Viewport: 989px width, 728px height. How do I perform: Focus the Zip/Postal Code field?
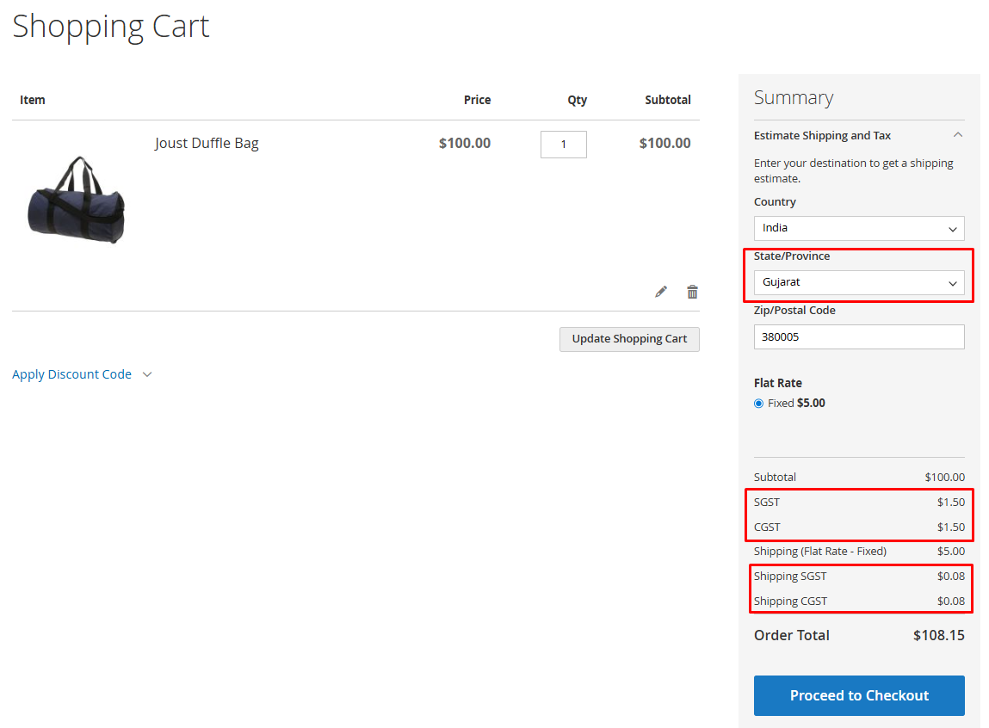(858, 336)
